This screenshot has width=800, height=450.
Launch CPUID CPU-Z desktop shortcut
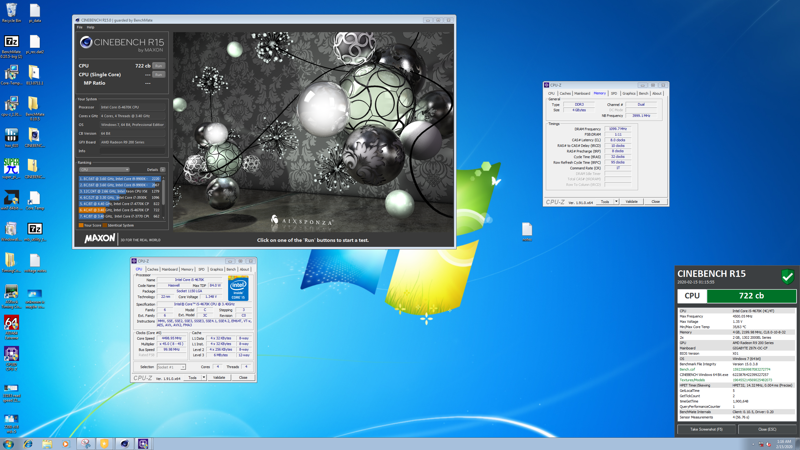12,359
